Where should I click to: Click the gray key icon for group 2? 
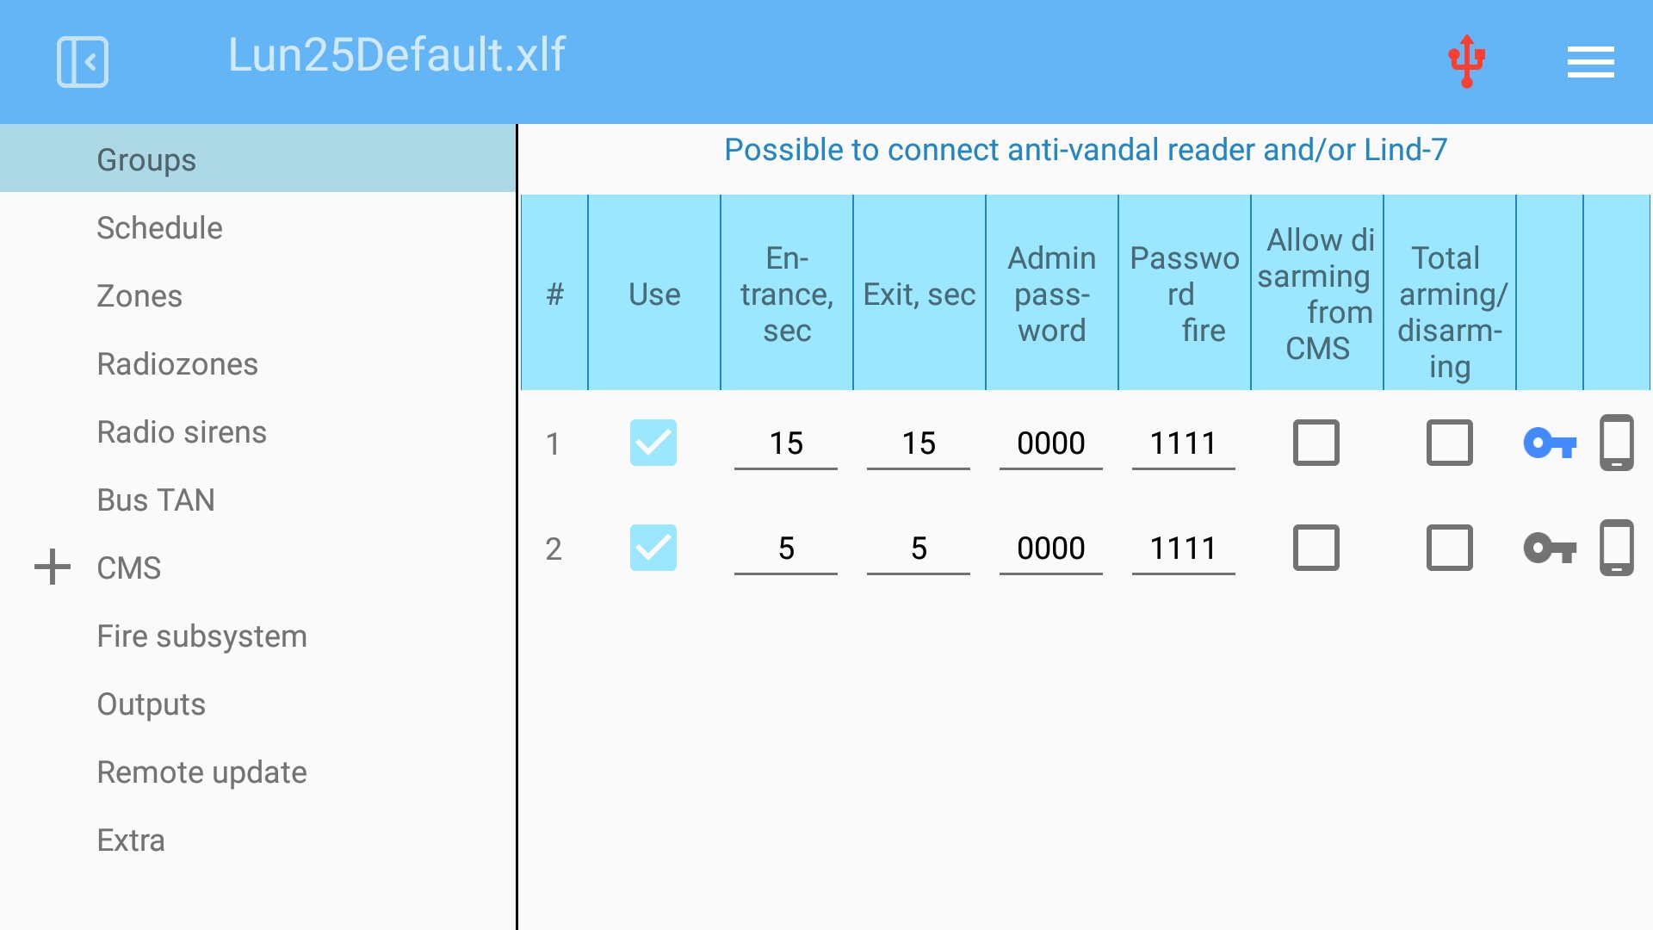coord(1550,549)
